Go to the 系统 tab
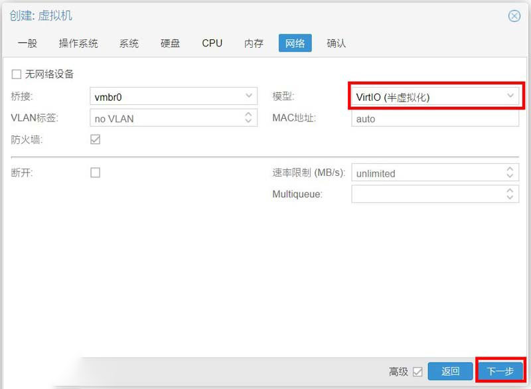This screenshot has width=531, height=389. tap(129, 43)
